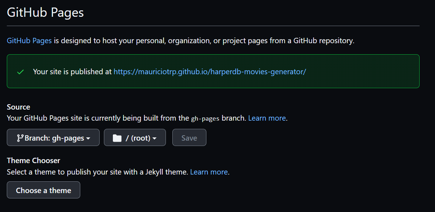Open Learn more link under Theme Chooser
Image resolution: width=435 pixels, height=212 pixels.
point(209,172)
